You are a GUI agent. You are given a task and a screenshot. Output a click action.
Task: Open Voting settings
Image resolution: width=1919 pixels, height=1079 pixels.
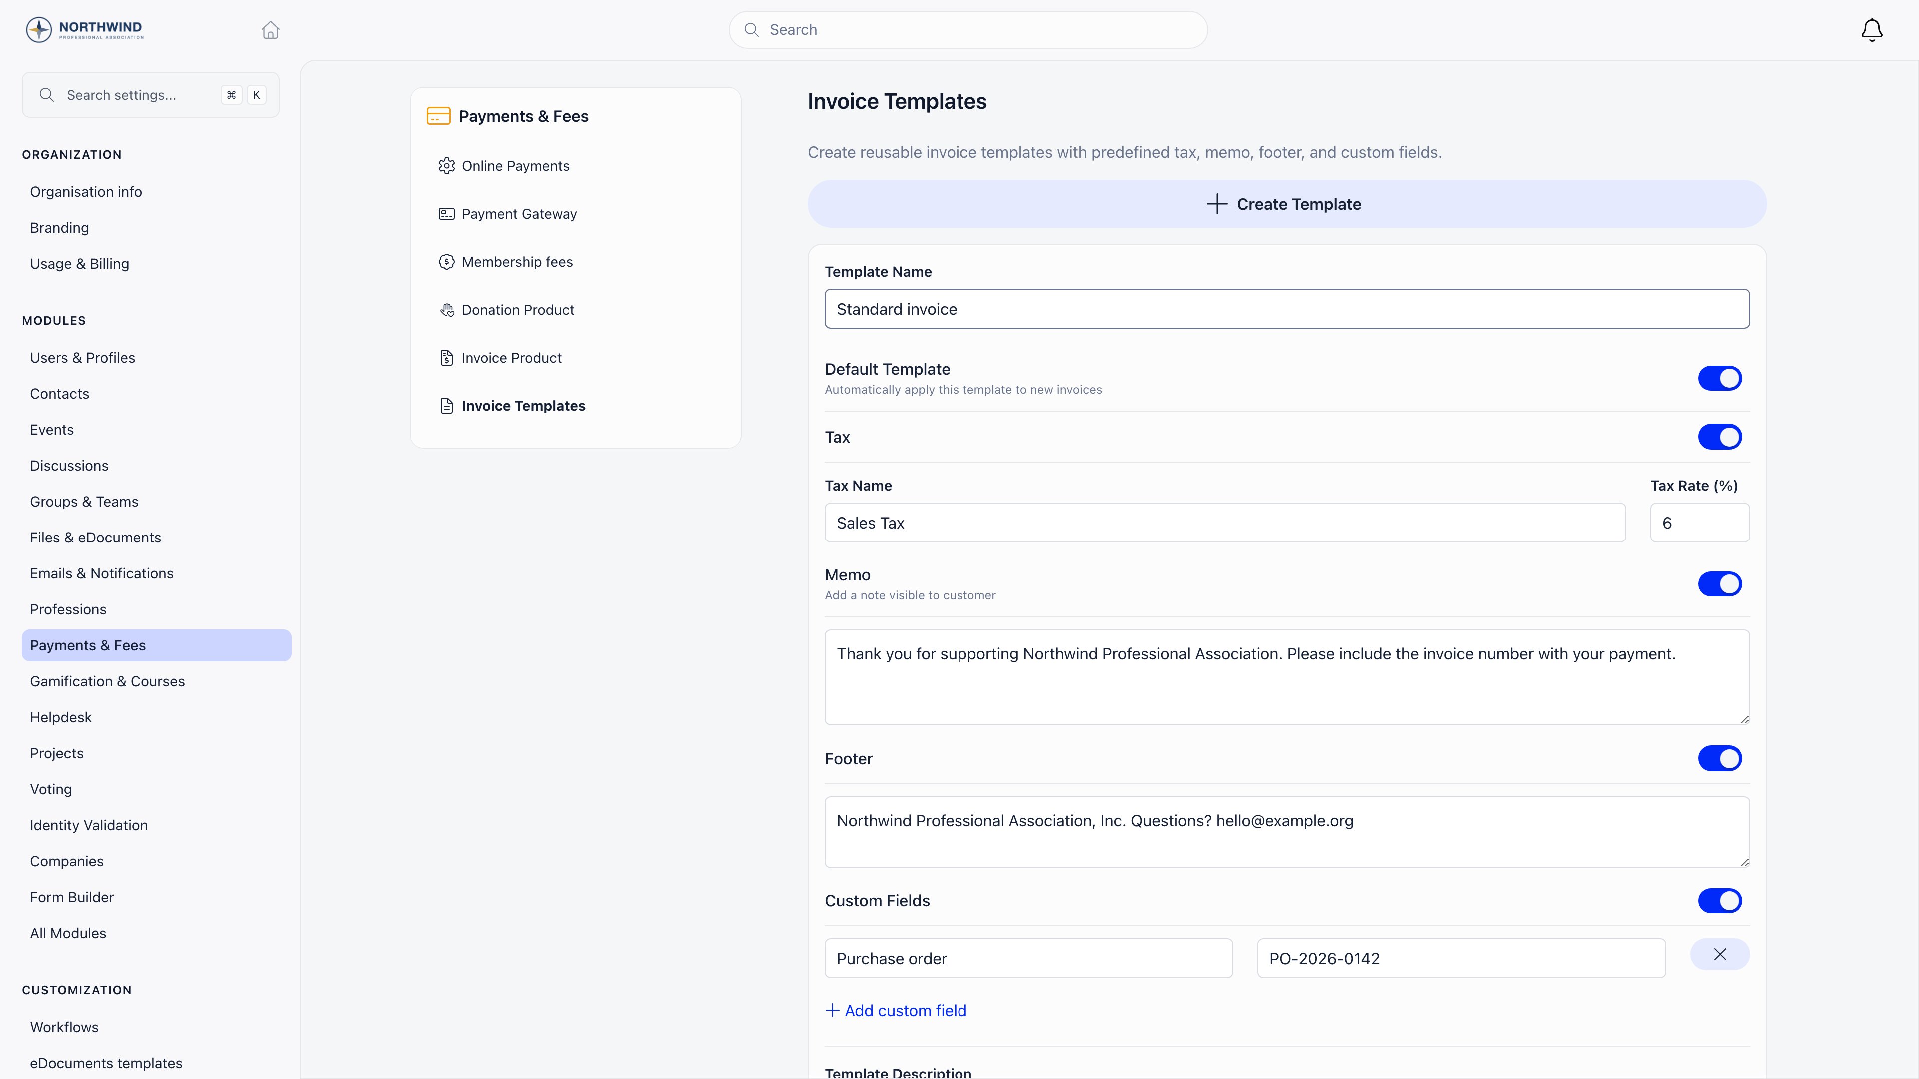pyautogui.click(x=50, y=789)
